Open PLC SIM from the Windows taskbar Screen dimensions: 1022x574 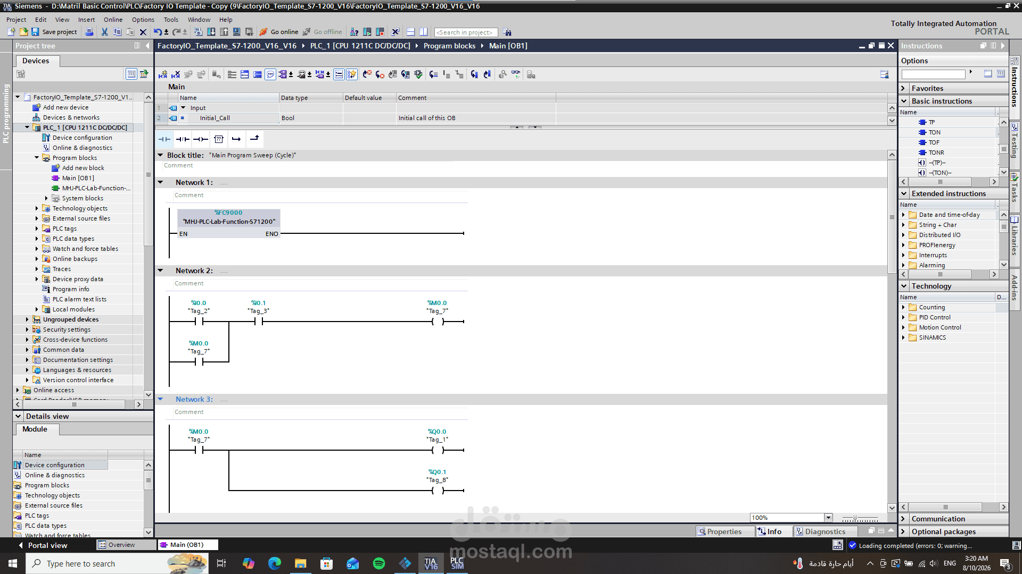tap(457, 563)
